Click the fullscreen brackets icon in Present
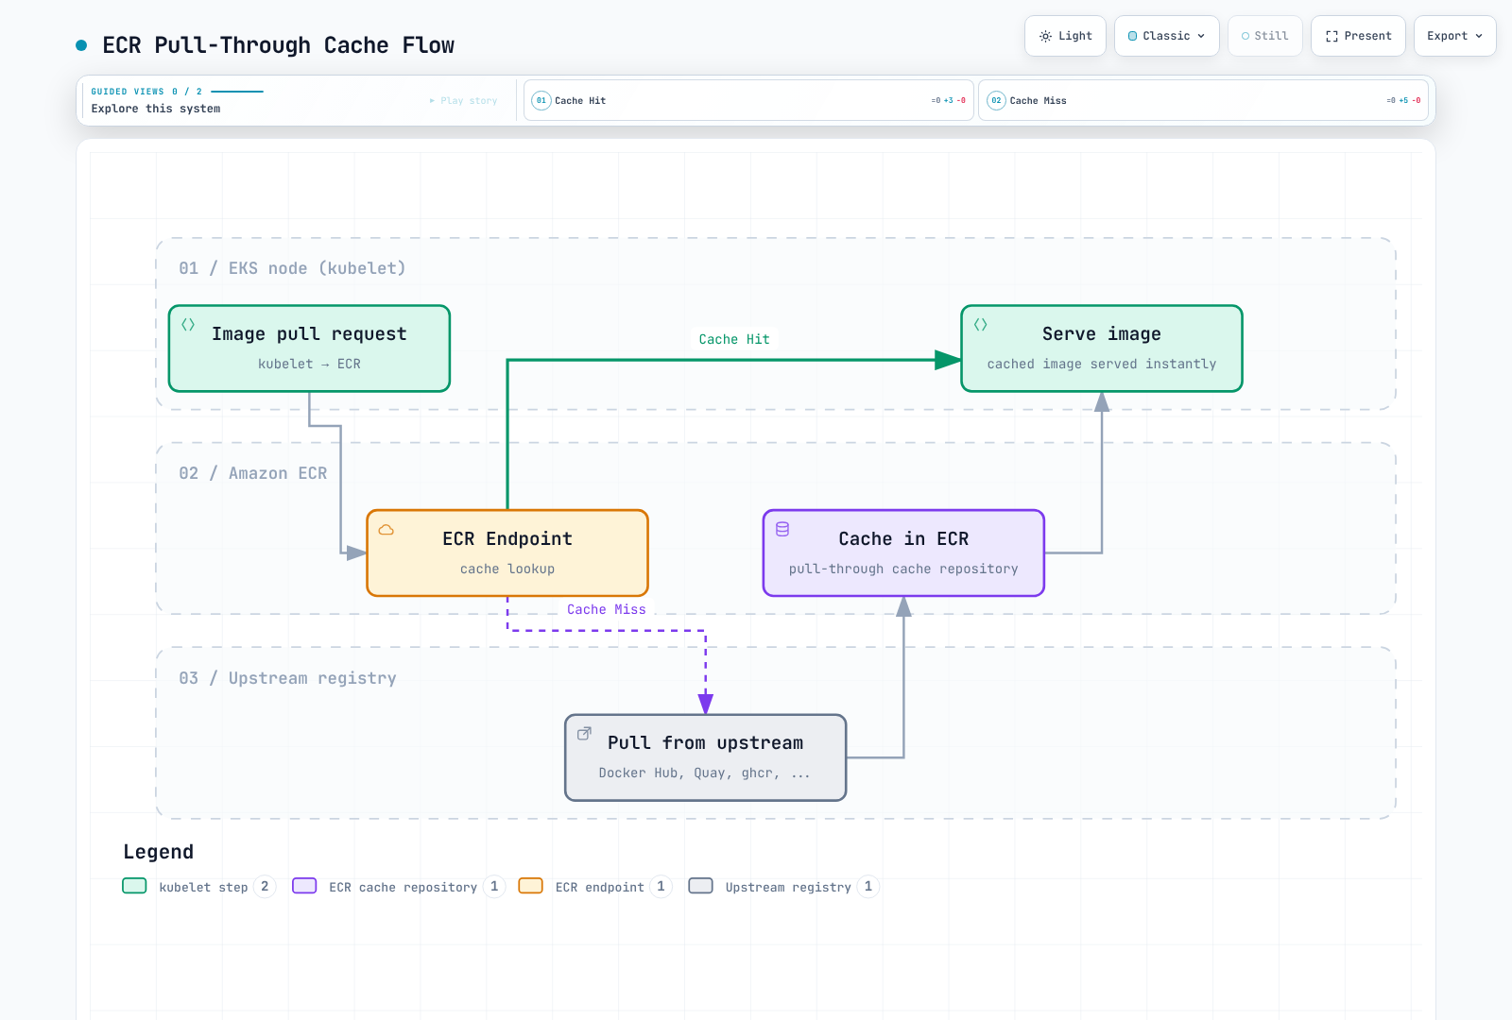 [x=1332, y=36]
